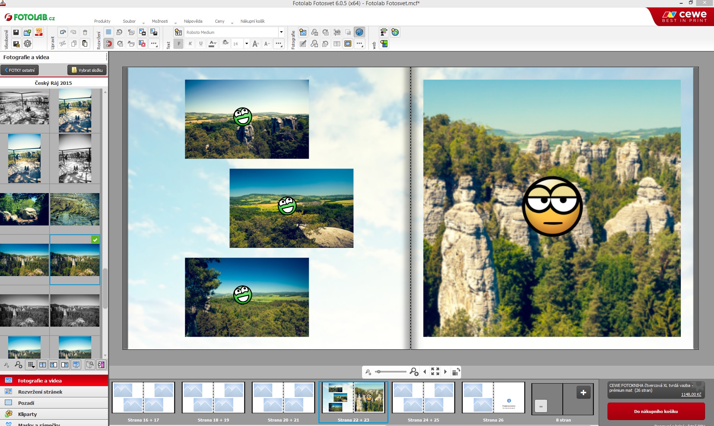Adjust the page zoom slider

(x=378, y=372)
